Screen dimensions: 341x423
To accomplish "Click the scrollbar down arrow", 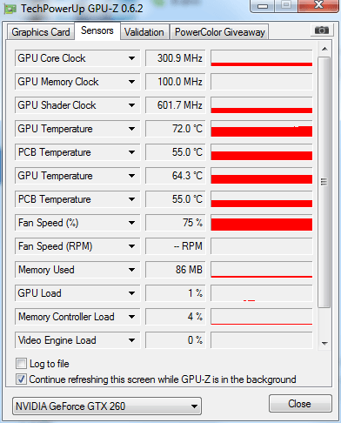I will 324,344.
